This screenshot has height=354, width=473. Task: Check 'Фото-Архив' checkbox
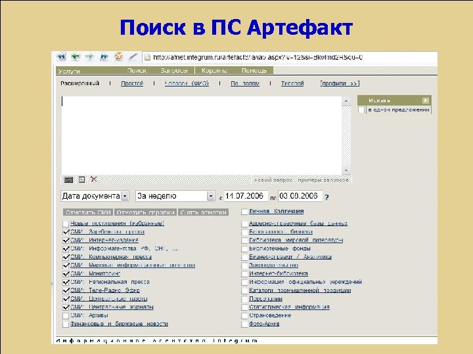(x=244, y=324)
